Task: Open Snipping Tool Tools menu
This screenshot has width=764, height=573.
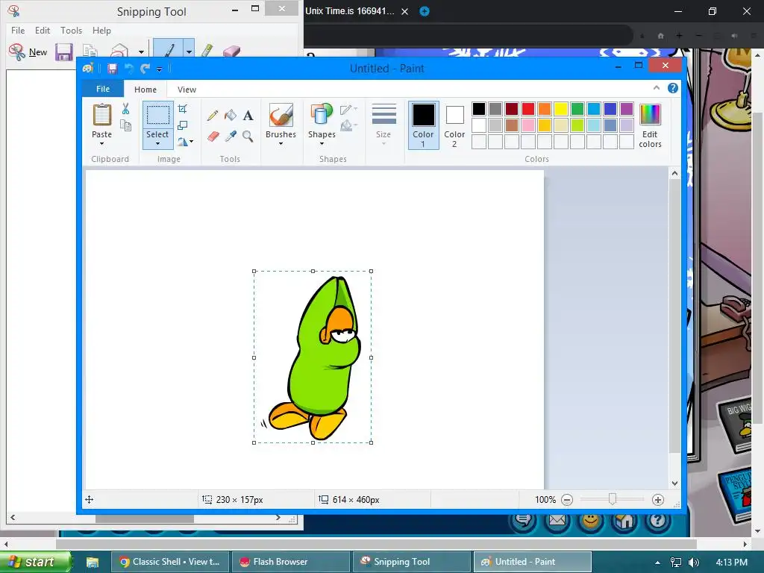Action: pyautogui.click(x=71, y=30)
